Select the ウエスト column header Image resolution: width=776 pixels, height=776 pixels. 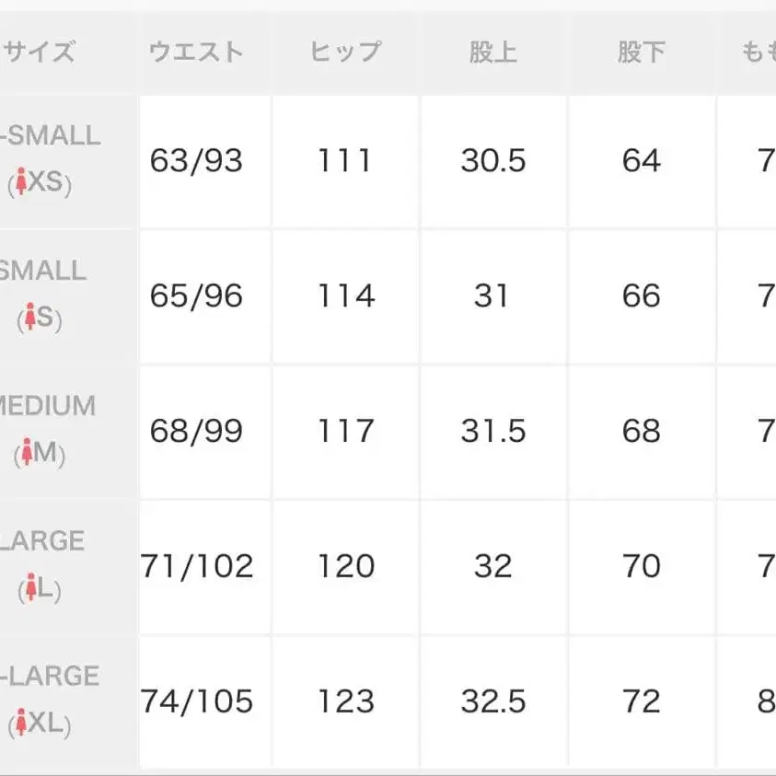(196, 52)
